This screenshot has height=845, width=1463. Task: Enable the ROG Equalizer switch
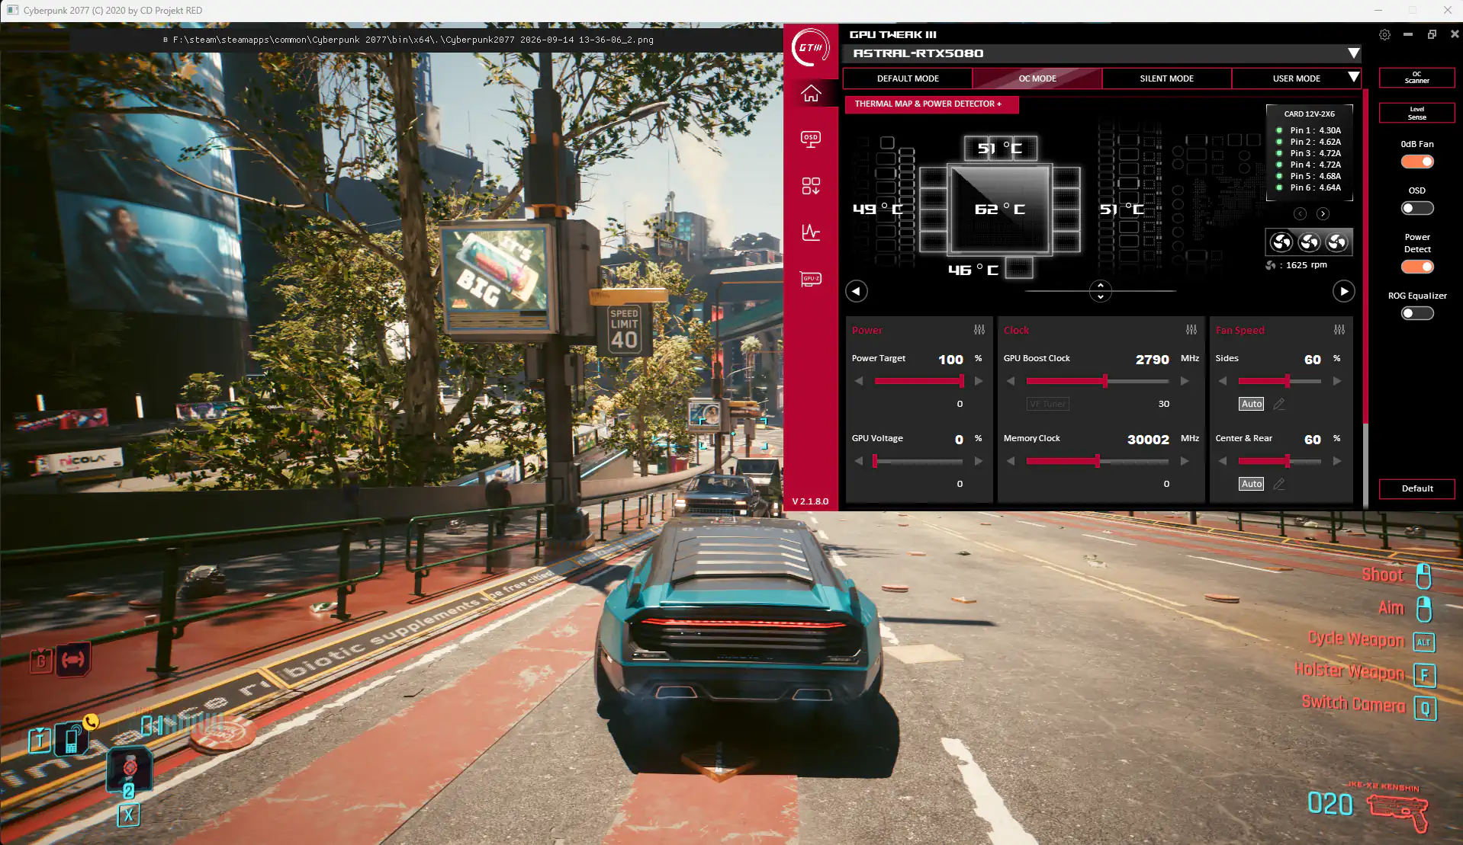(x=1417, y=313)
